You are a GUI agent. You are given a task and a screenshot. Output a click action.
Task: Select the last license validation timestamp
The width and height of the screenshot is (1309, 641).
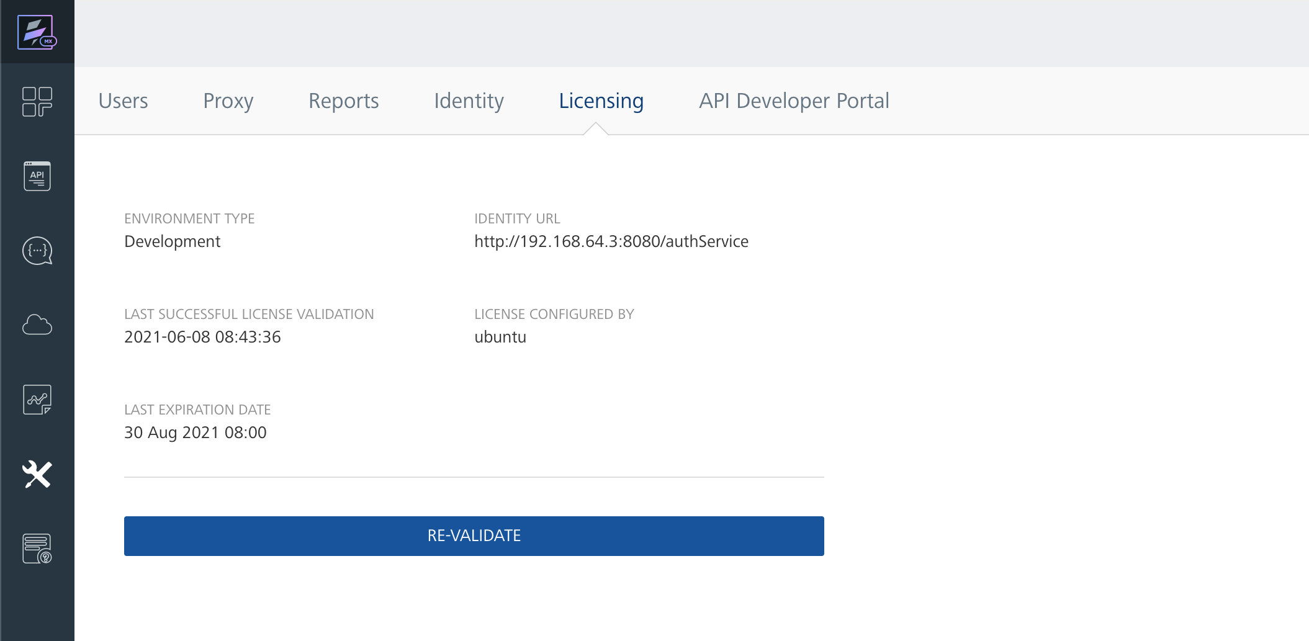202,337
